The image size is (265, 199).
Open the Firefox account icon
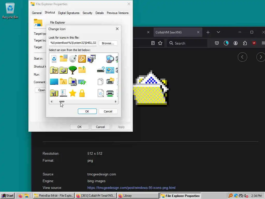click(235, 43)
